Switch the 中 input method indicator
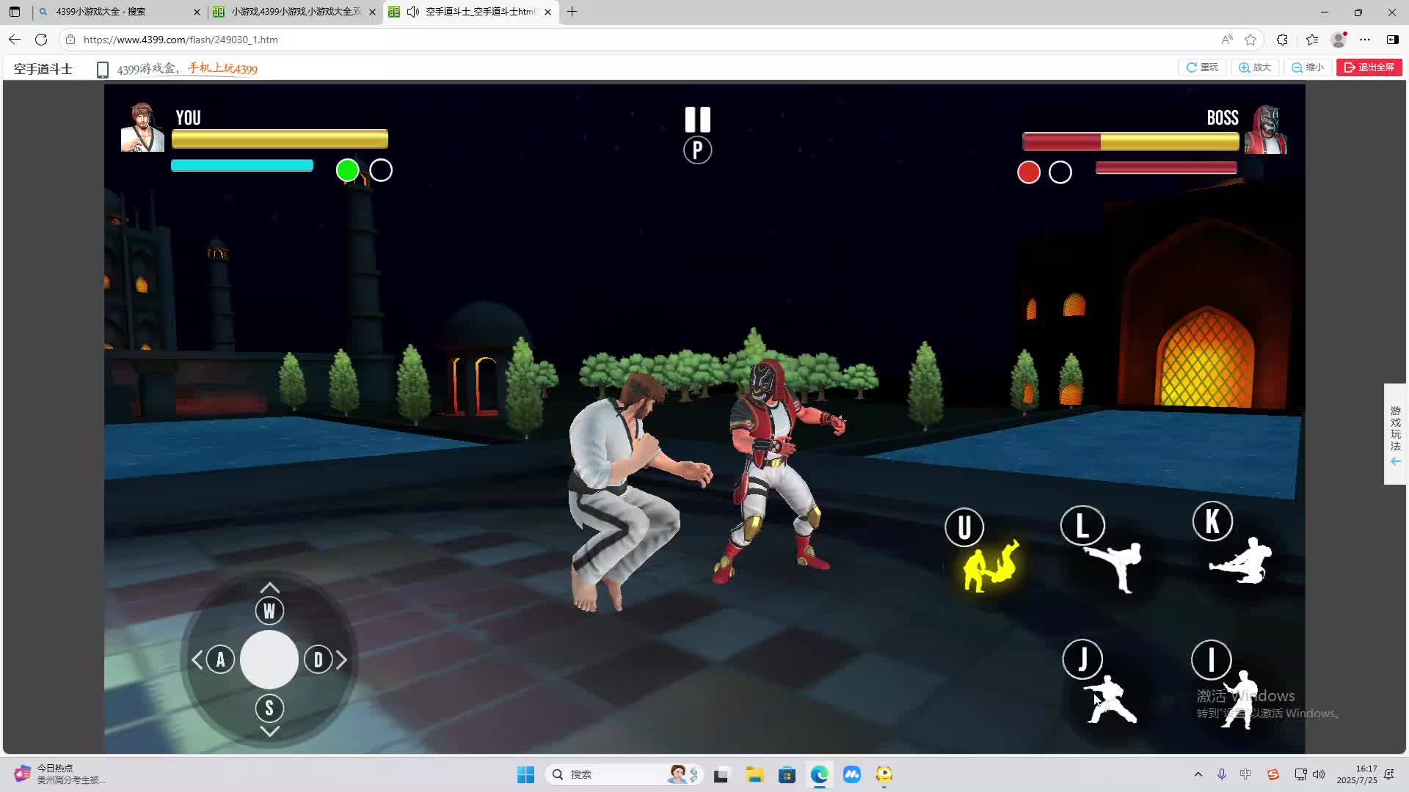 1245,774
